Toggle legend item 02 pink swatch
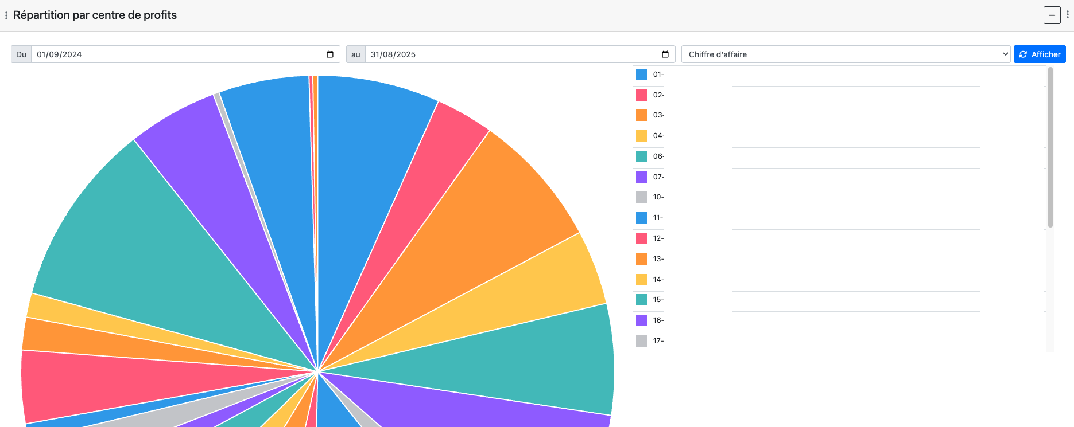Viewport: 1074px width, 427px height. point(642,95)
